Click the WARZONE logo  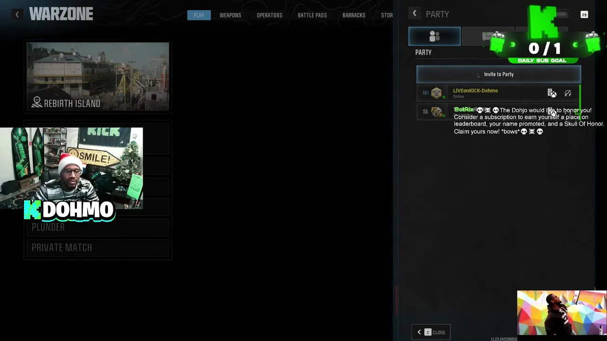click(61, 14)
